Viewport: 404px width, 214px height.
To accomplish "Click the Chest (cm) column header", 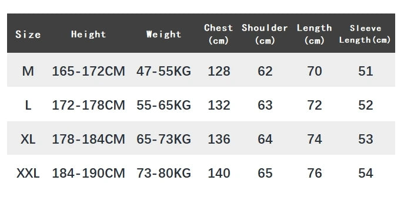I will 219,34.
